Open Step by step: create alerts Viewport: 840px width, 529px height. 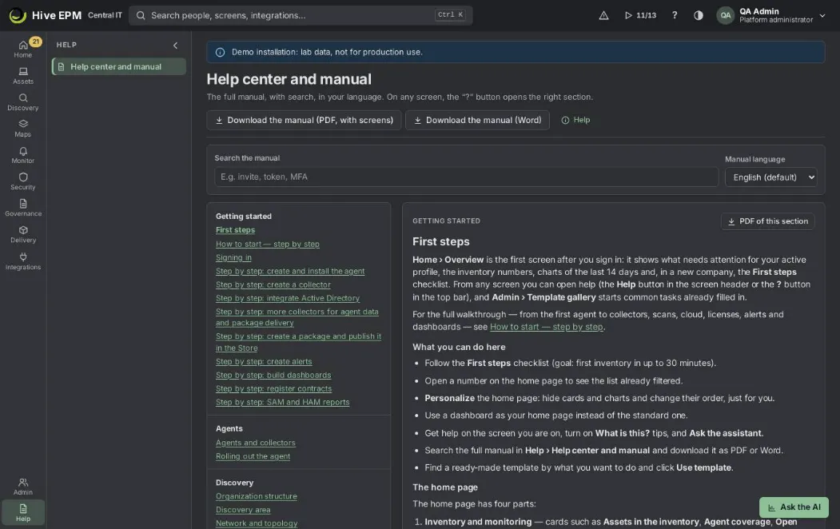pos(264,361)
